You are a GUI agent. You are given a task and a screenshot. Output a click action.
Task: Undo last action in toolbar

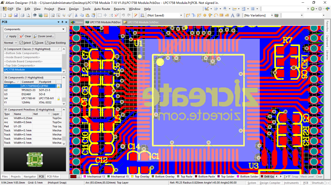click(x=123, y=15)
